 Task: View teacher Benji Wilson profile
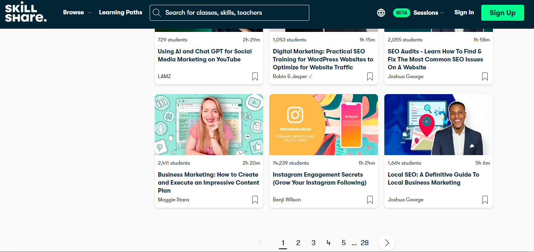click(287, 199)
